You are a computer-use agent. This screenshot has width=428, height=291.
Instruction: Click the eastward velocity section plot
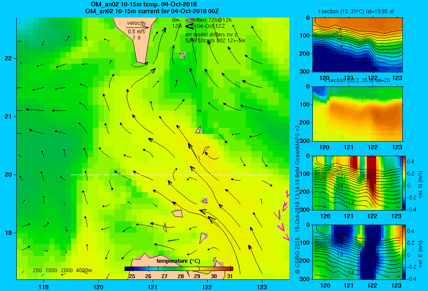coord(357,252)
